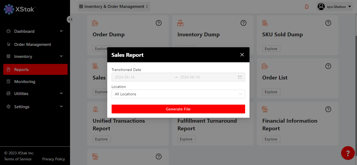Click the calendar icon in date field
The width and height of the screenshot is (357, 165).
pos(240,77)
